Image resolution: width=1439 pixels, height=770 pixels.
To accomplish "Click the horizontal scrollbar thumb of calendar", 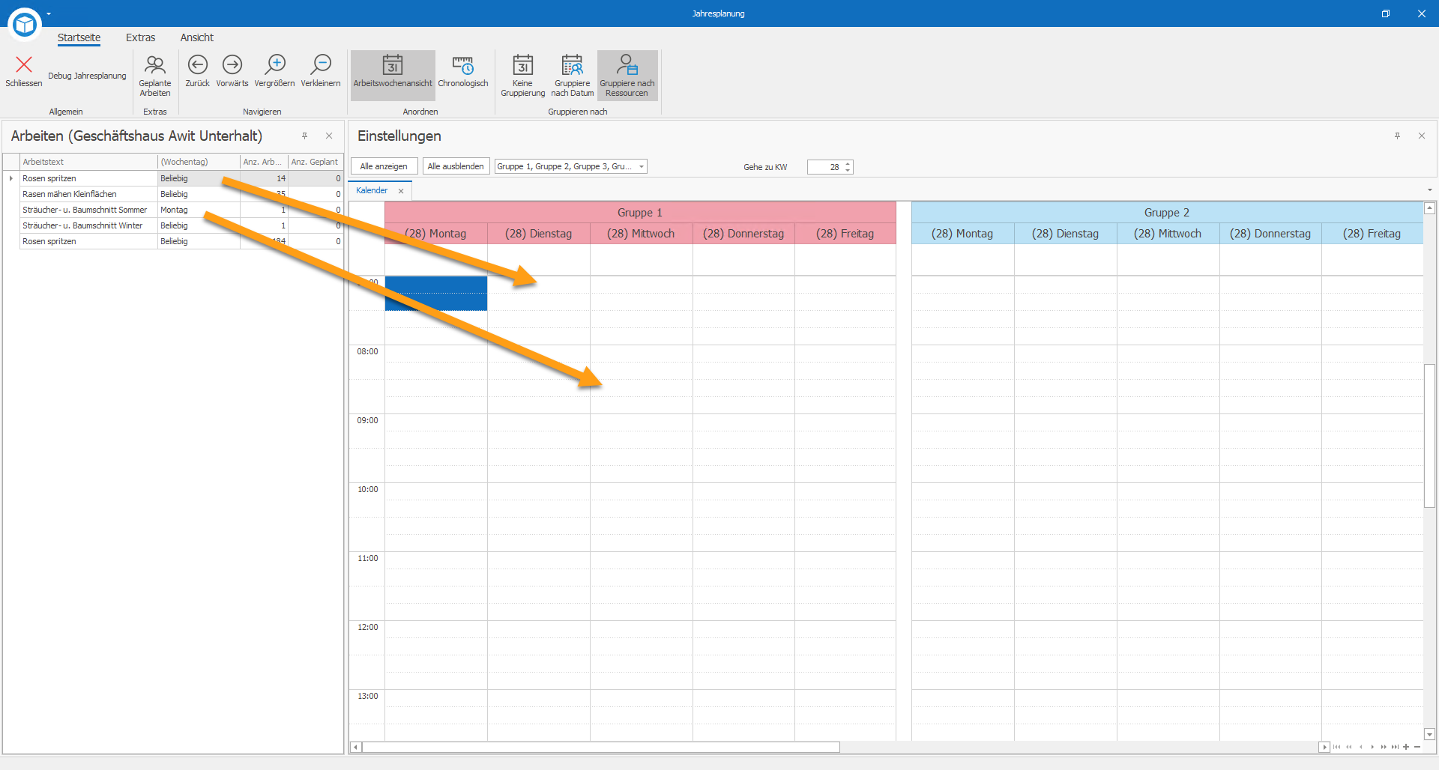I will click(600, 747).
